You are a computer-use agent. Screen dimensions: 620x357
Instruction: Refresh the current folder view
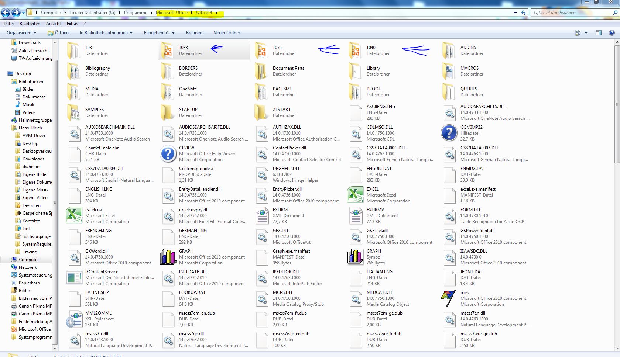pos(524,13)
